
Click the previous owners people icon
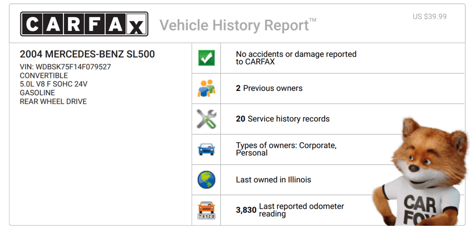[206, 88]
